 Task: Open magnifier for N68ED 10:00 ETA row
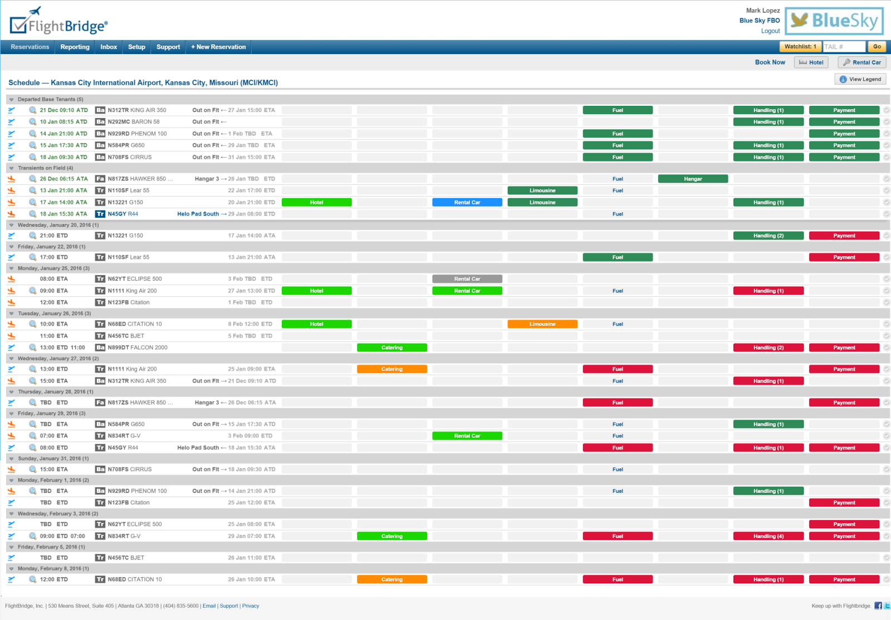33,324
